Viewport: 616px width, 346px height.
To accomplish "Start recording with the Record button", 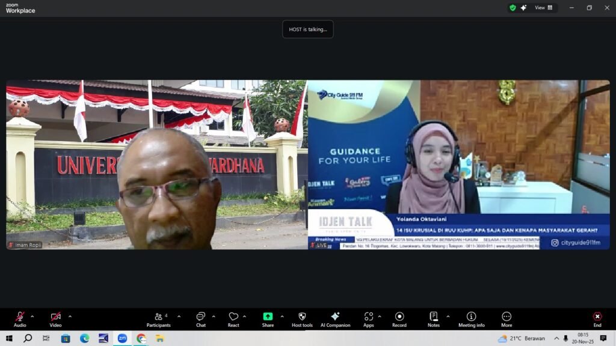I will click(x=399, y=317).
